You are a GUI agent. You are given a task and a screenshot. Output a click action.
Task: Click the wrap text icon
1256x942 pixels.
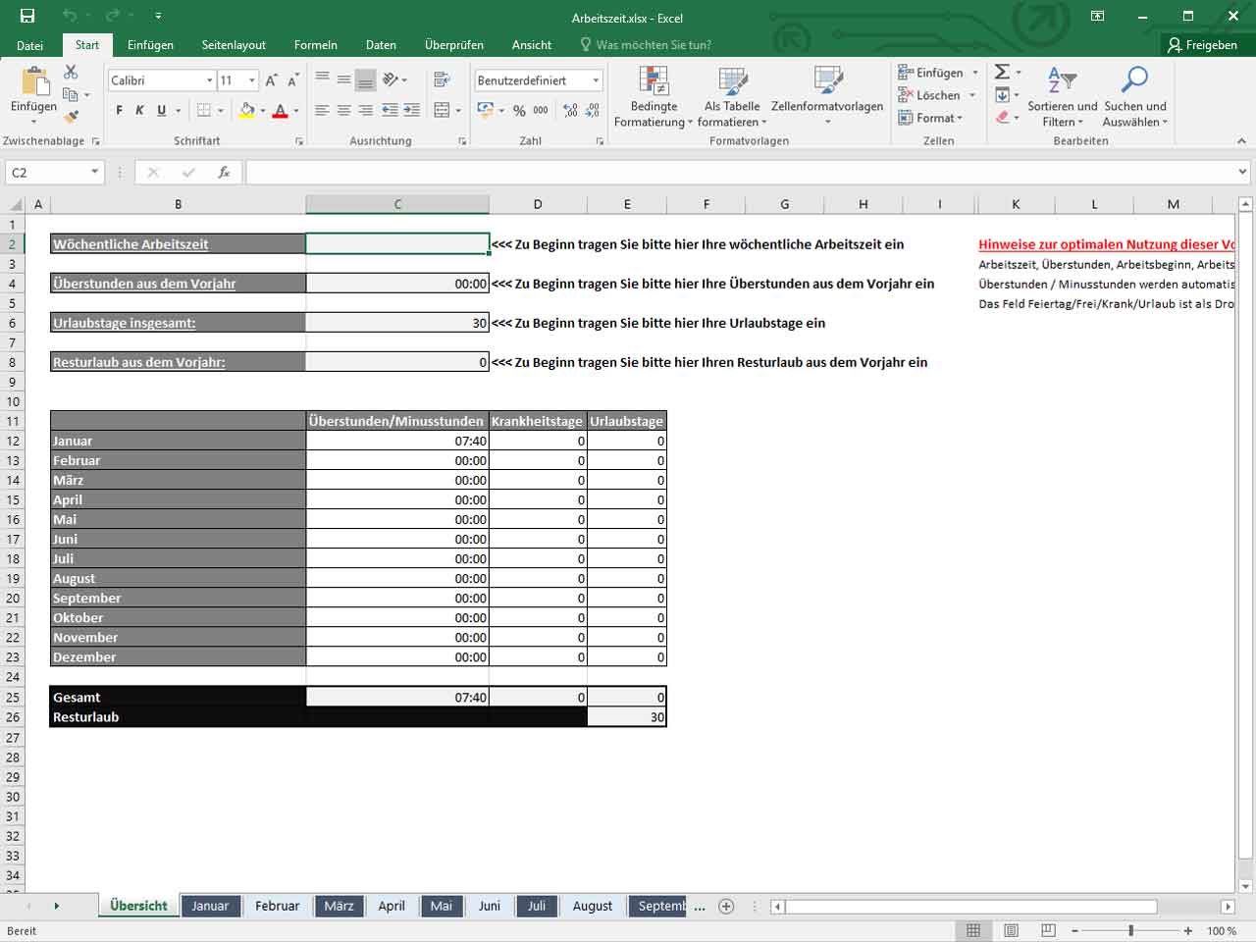point(442,79)
